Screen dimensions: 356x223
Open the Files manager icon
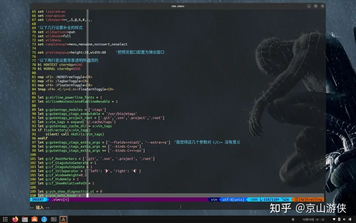pyautogui.click(x=25, y=219)
